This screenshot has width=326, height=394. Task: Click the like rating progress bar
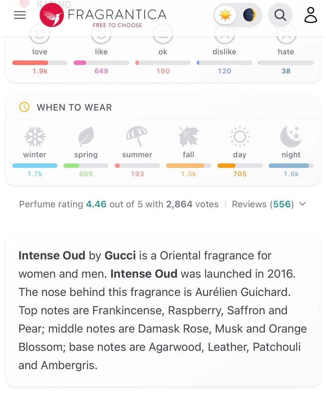(101, 63)
